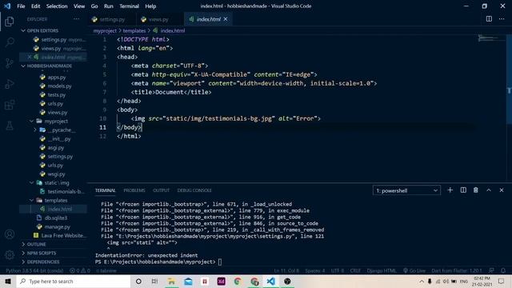Collapse the static\img folder
The width and height of the screenshot is (512, 288).
32,183
